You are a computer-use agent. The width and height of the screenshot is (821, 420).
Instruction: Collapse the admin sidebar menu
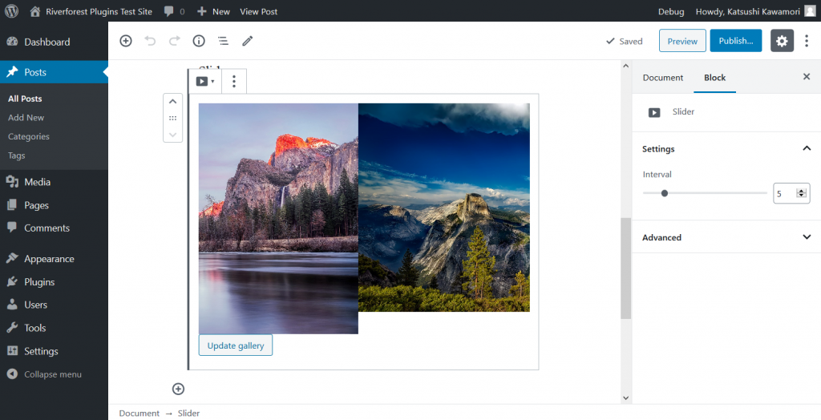(x=52, y=374)
